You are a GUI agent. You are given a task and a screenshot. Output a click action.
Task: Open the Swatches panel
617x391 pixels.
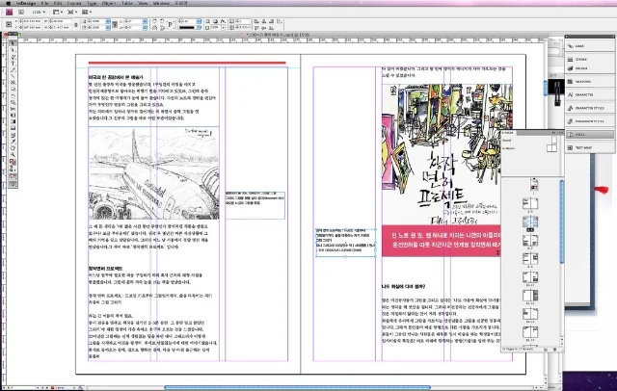tap(589, 81)
